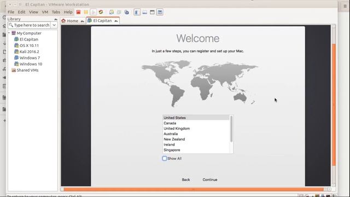Click the revert snapshot toolbar icon
The height and width of the screenshot is (197, 350).
pyautogui.click(x=119, y=12)
